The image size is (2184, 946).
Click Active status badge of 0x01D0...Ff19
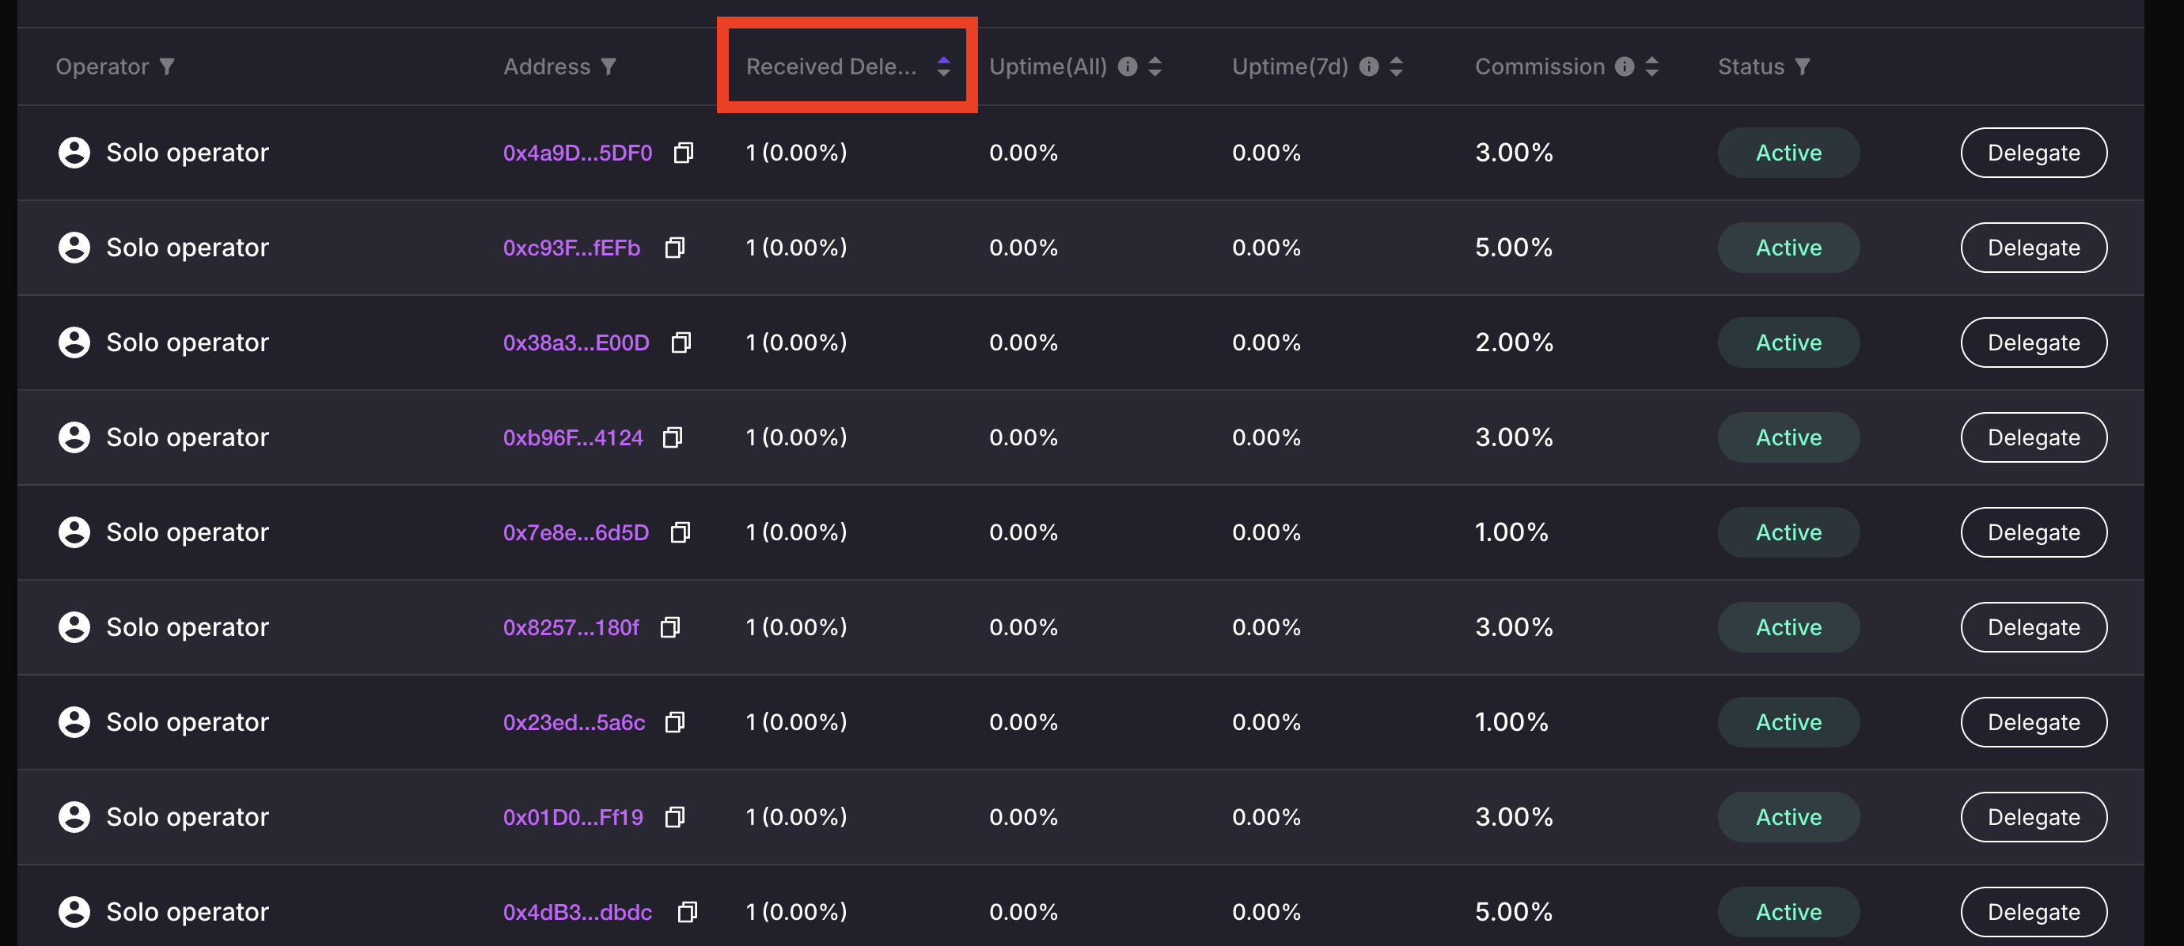point(1788,817)
